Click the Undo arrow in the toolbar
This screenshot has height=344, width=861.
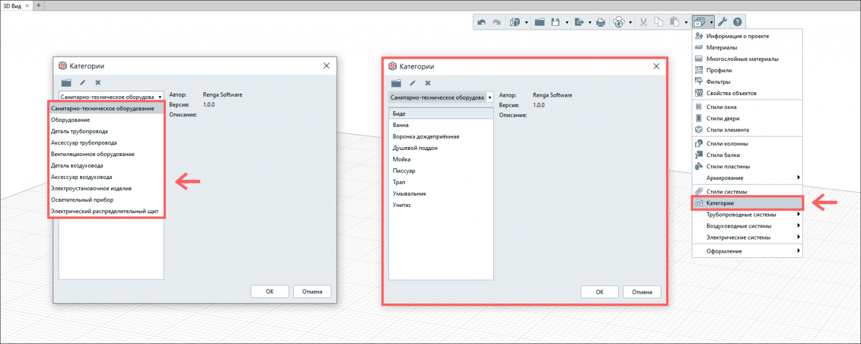point(482,22)
